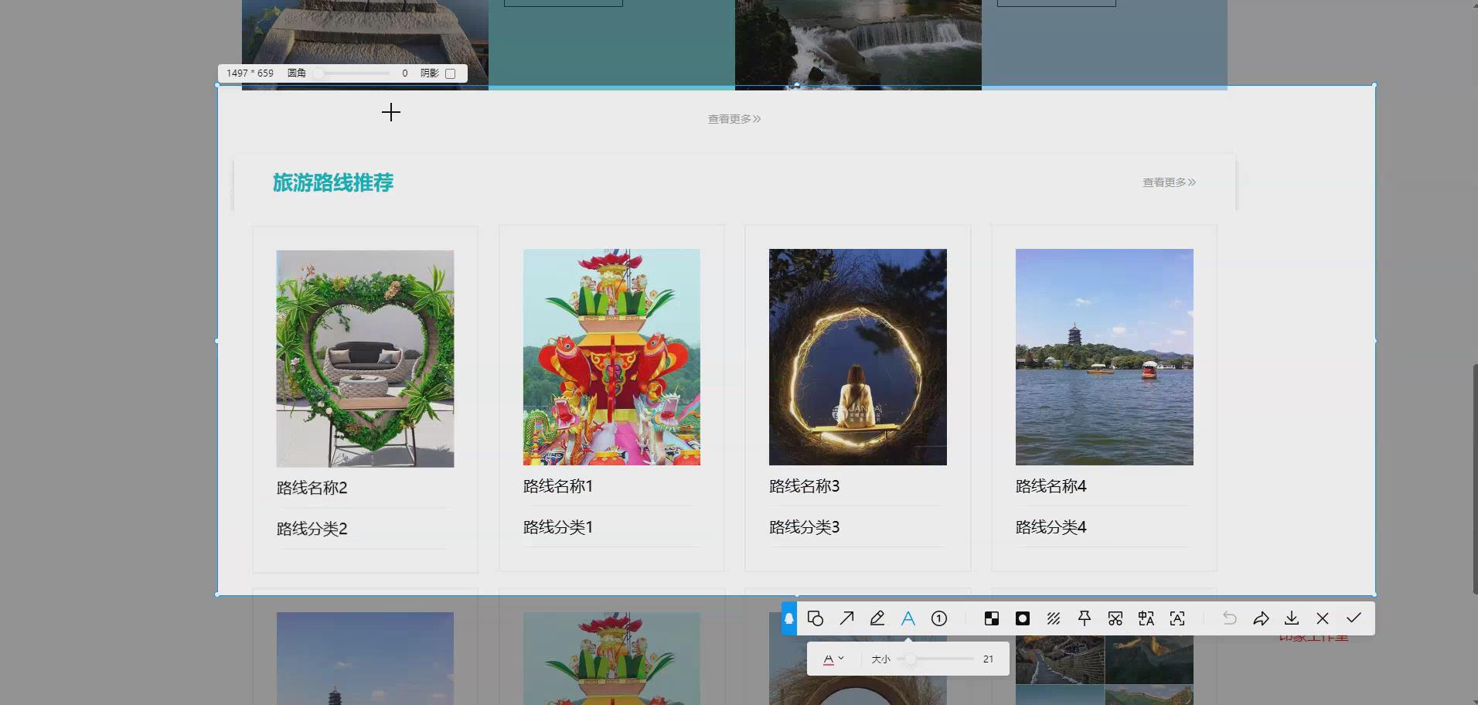Screen dimensions: 1478x705
Task: Select the Pencil drawing tool
Action: click(877, 618)
